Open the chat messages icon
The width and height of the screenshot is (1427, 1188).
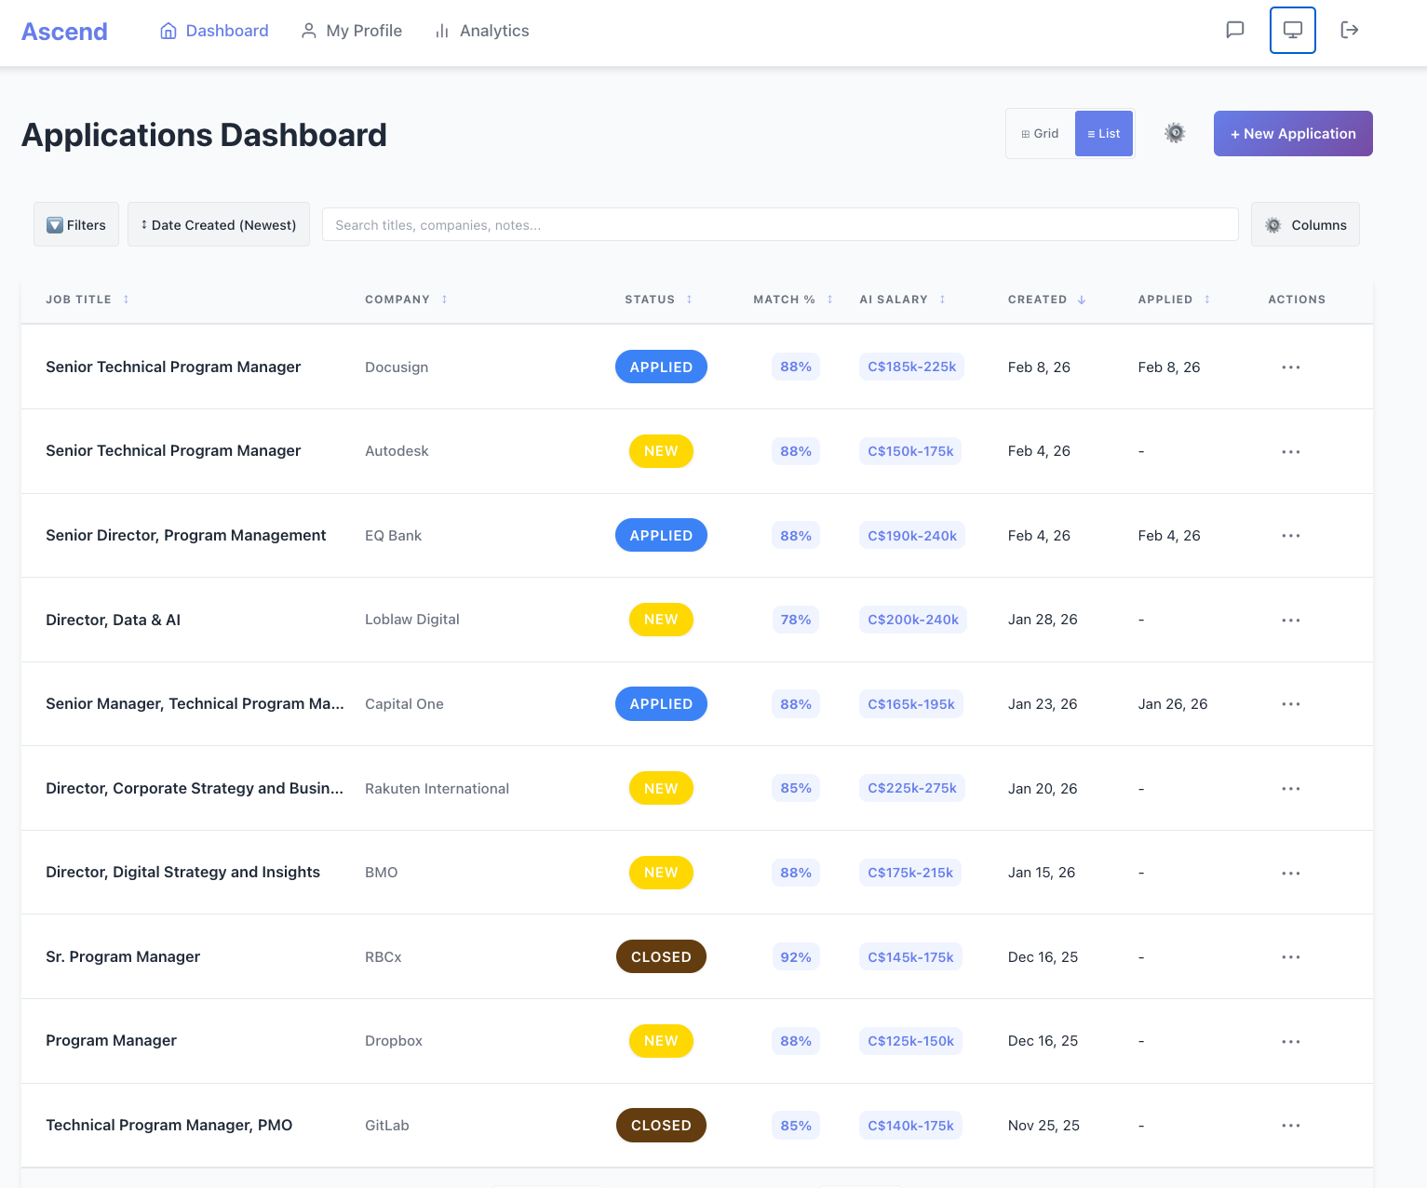pos(1234,30)
